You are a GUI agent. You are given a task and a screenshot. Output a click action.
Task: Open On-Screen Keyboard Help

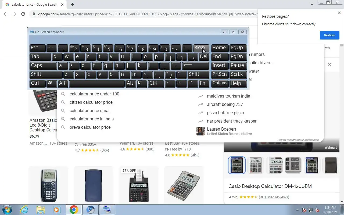click(238, 84)
